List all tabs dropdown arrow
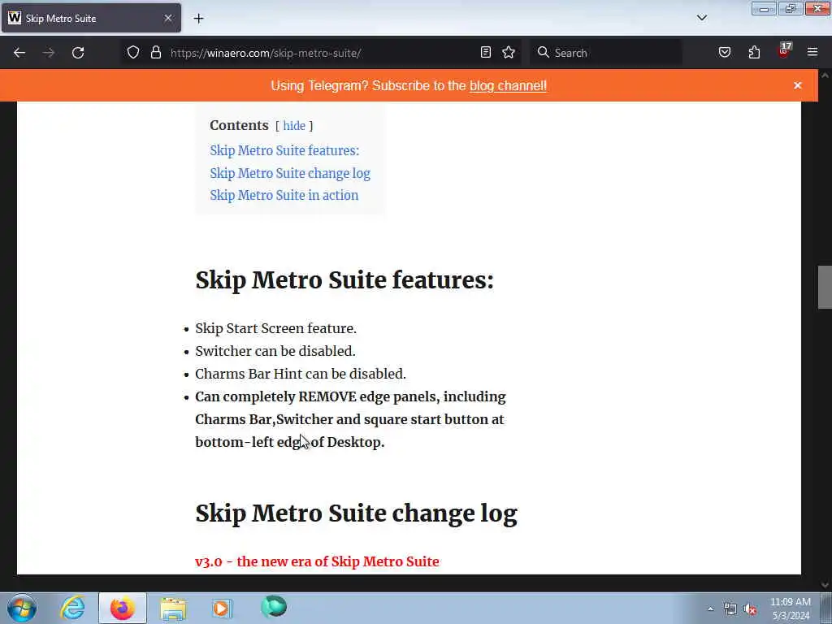The height and width of the screenshot is (624, 832). click(x=701, y=18)
